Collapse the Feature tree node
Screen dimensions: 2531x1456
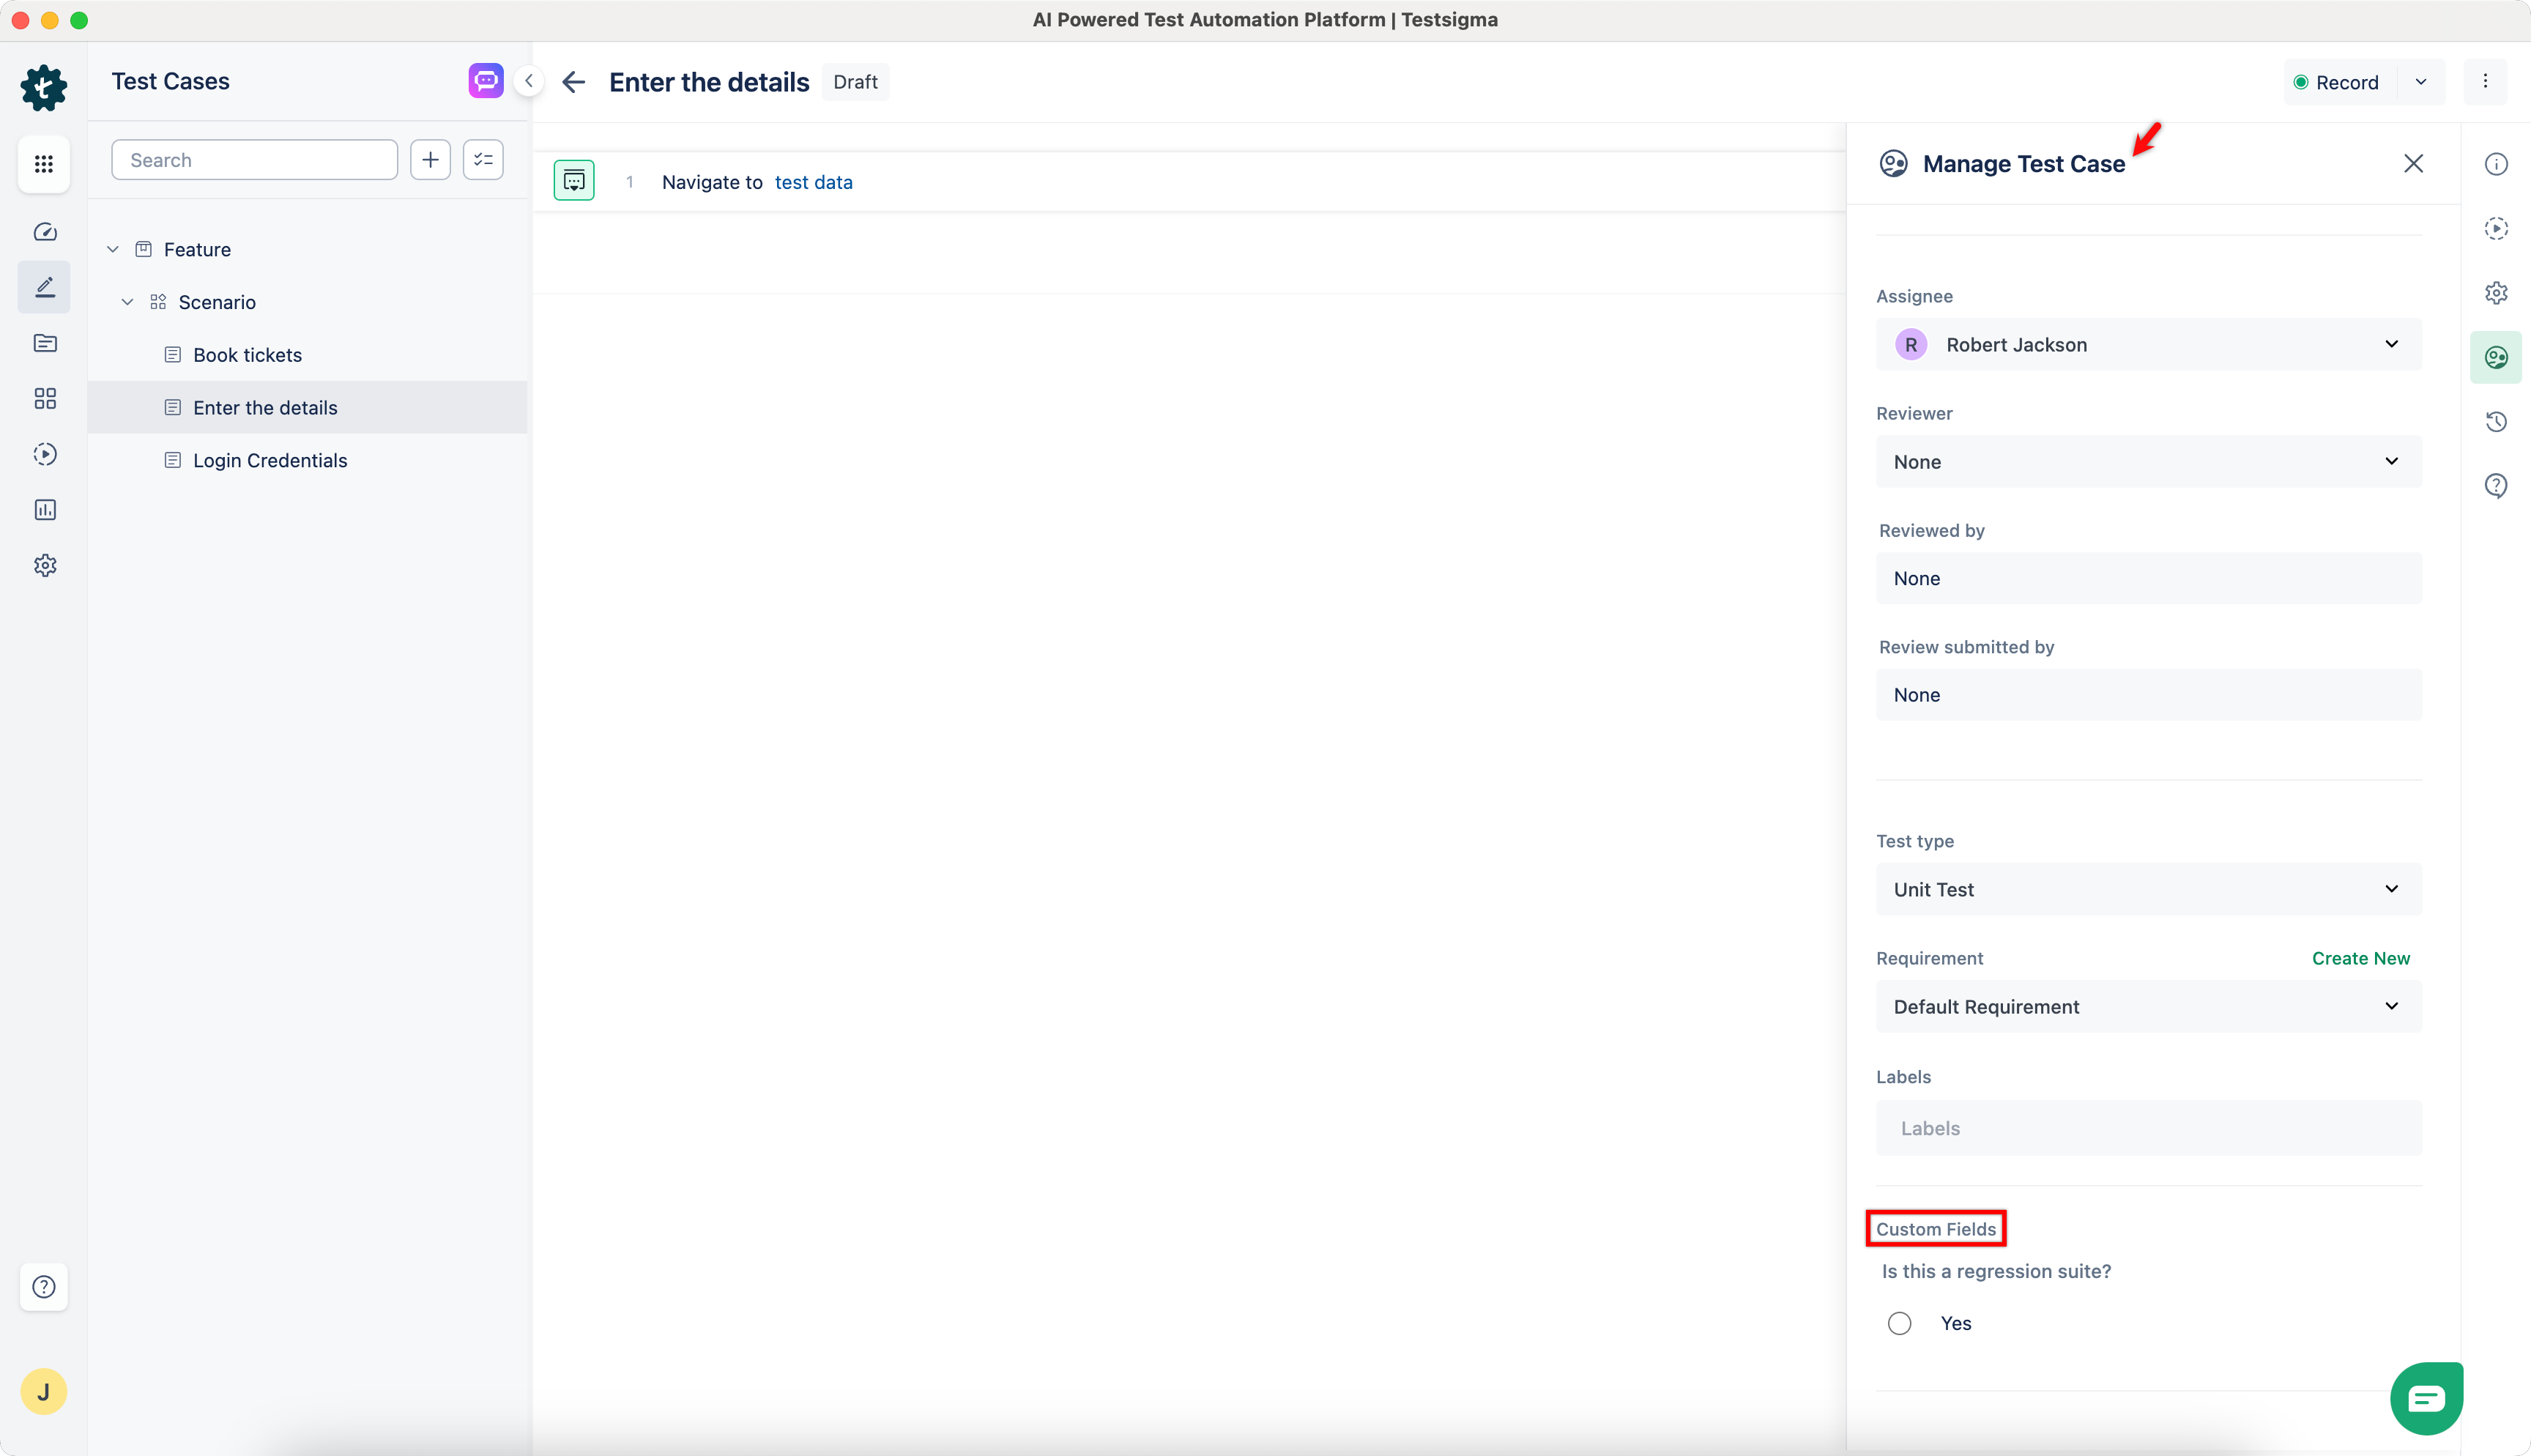[x=113, y=249]
